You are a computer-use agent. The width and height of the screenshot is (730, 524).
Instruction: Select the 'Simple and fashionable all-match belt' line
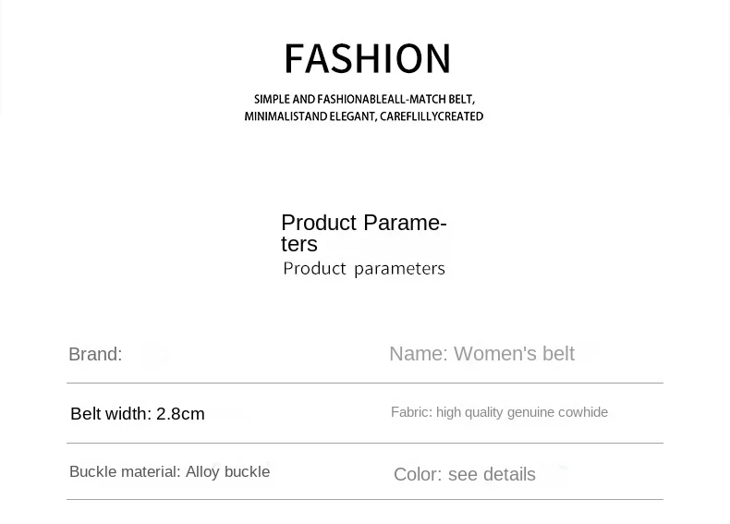tap(364, 99)
